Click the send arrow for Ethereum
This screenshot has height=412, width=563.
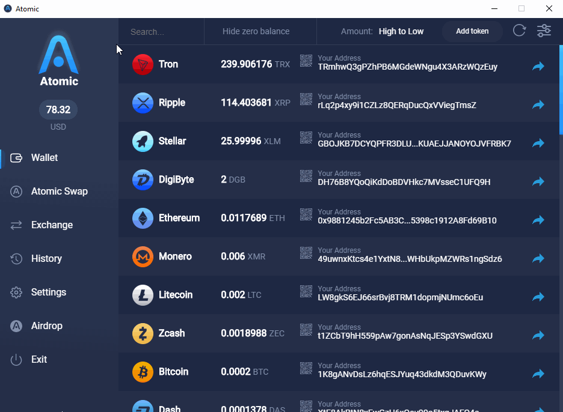(x=538, y=220)
